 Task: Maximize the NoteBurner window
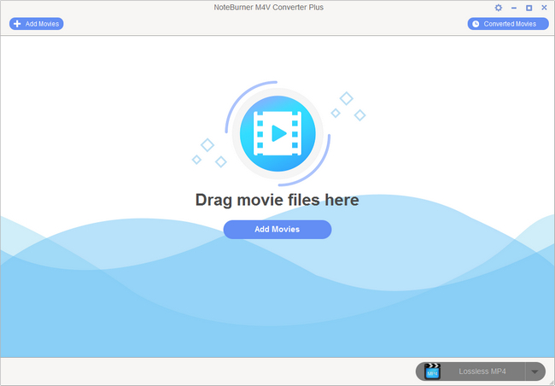tap(529, 8)
